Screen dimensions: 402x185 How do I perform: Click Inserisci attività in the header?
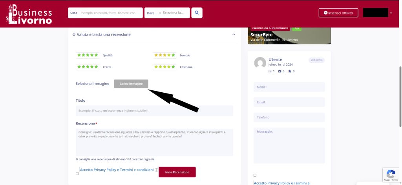pos(338,13)
